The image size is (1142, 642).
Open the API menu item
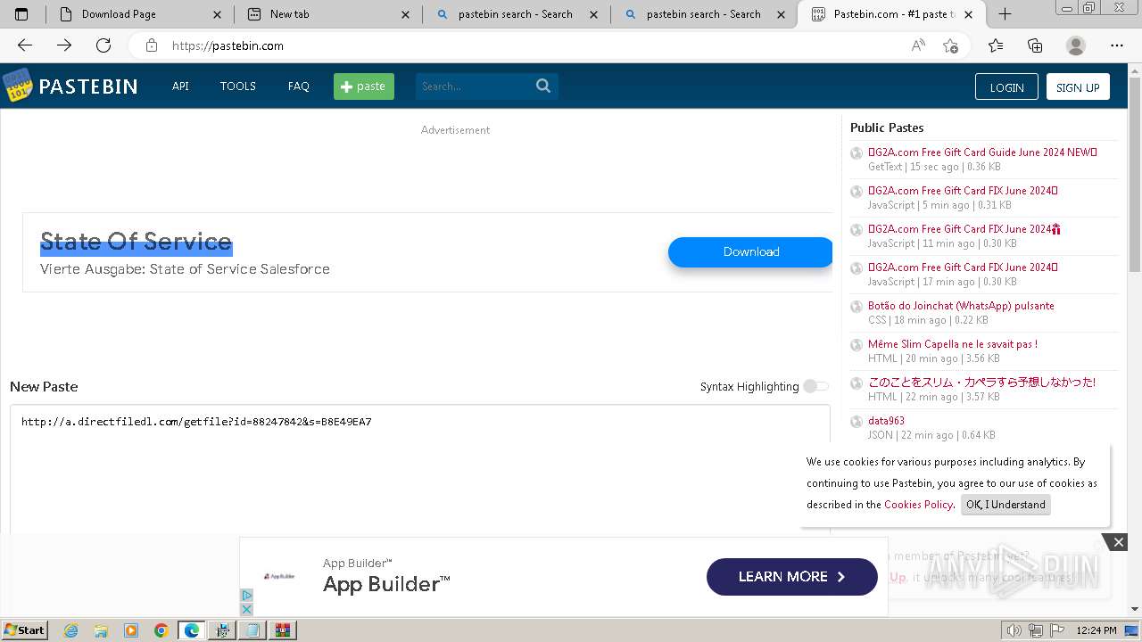click(x=180, y=86)
